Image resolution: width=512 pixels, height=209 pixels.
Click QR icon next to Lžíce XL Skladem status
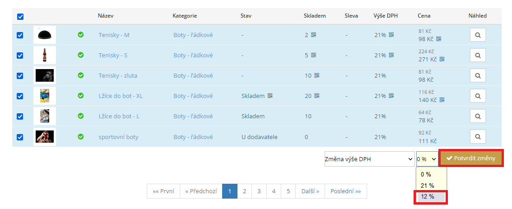270,96
